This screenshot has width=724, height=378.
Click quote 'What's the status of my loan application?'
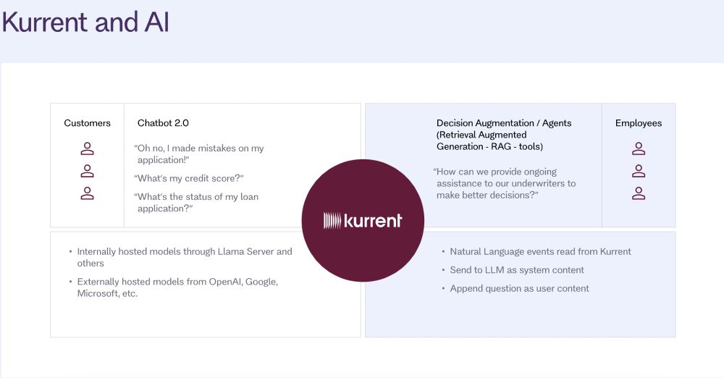[x=196, y=203]
